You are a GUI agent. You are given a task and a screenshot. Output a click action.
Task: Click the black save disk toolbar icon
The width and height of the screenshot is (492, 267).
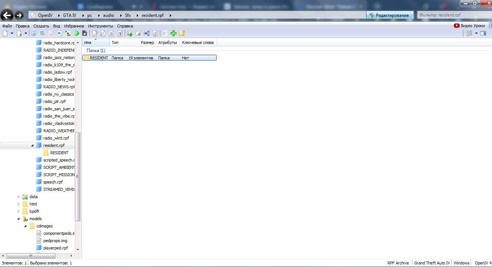click(84, 33)
